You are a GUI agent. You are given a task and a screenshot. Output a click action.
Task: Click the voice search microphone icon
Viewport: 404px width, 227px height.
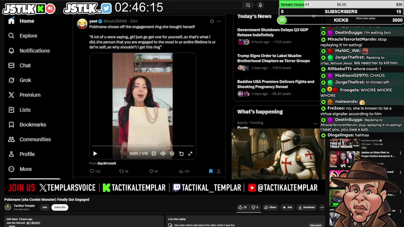coord(260,5)
